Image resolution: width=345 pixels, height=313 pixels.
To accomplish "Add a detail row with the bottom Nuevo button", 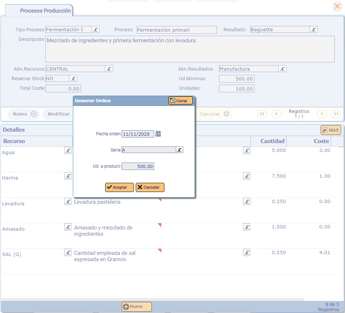I will pyautogui.click(x=136, y=306).
